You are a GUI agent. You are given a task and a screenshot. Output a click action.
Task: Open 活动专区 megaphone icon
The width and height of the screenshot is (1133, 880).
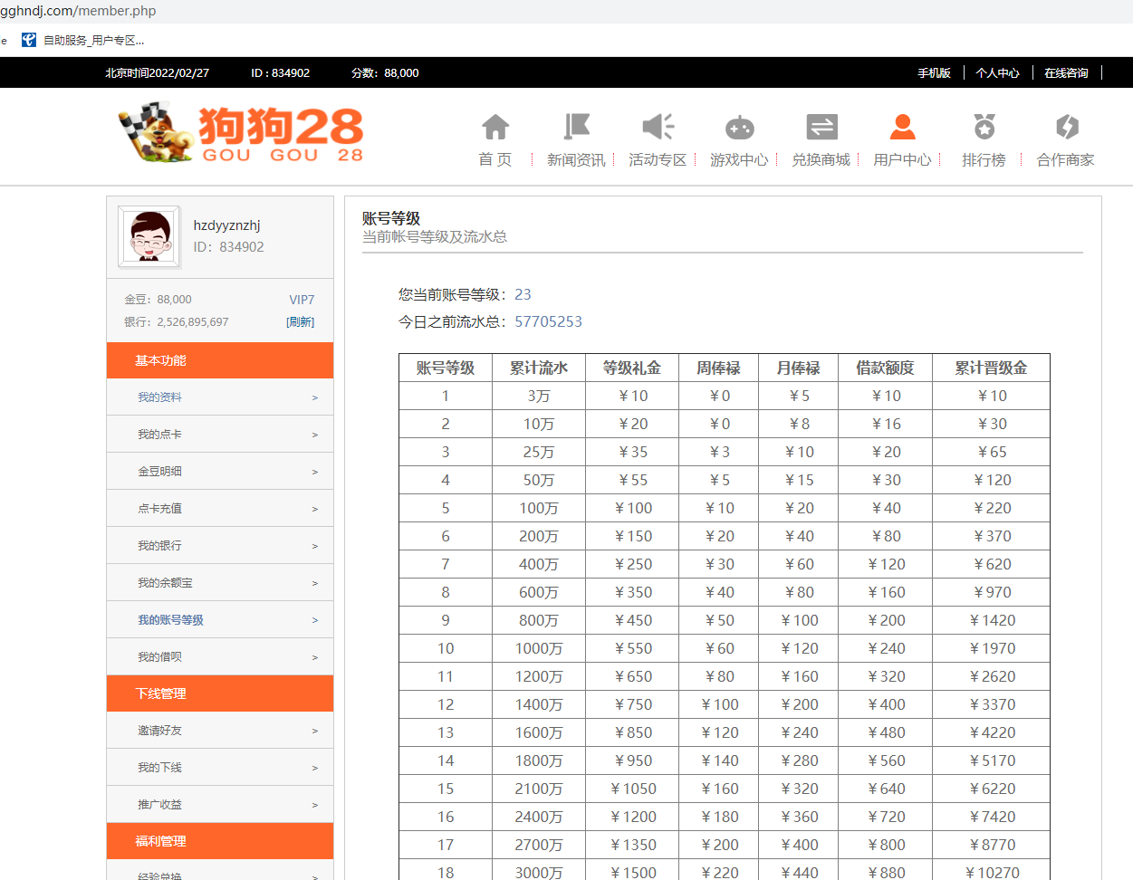click(658, 127)
